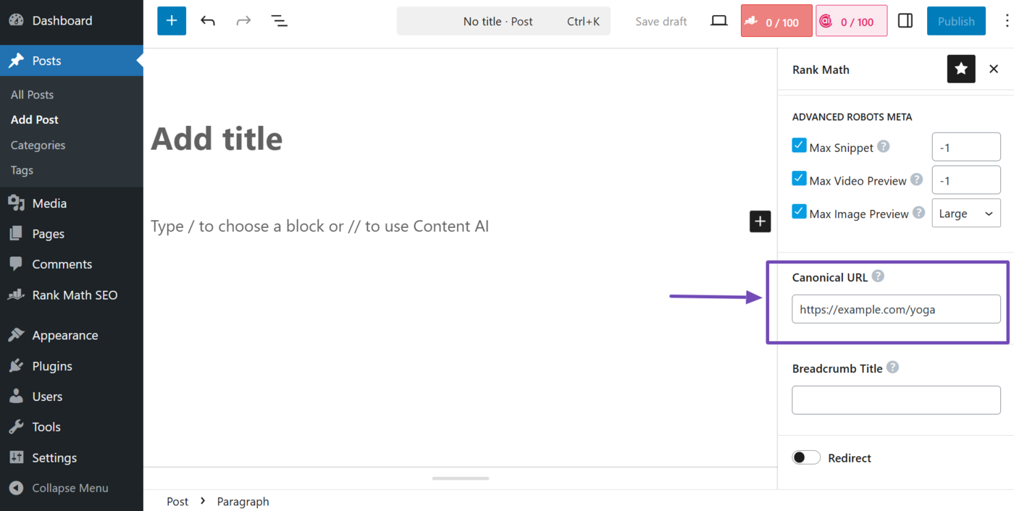Uncheck the Max Snippet checkbox

point(799,145)
